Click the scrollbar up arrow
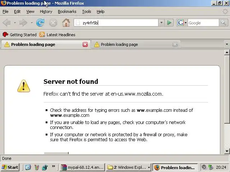The width and height of the screenshot is (230, 172). coord(227,52)
